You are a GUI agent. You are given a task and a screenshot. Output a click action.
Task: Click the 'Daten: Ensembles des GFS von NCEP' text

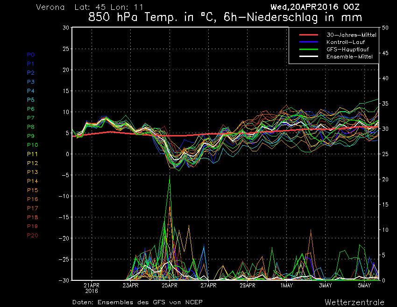[x=137, y=302]
